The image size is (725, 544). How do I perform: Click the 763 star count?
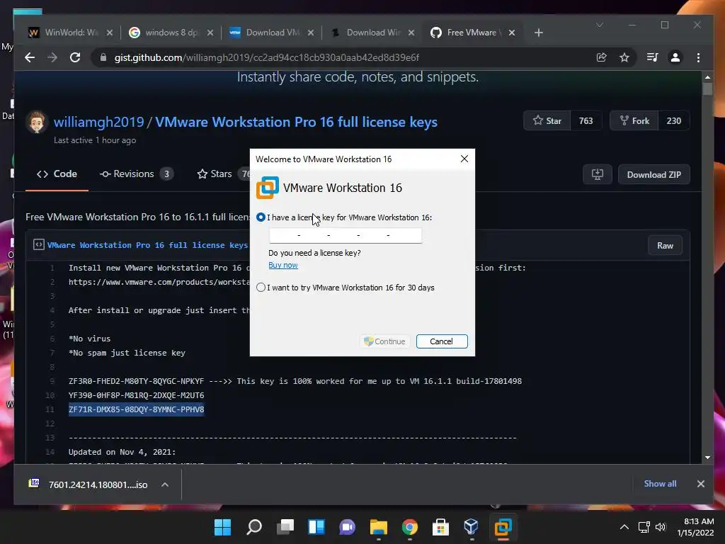(586, 120)
